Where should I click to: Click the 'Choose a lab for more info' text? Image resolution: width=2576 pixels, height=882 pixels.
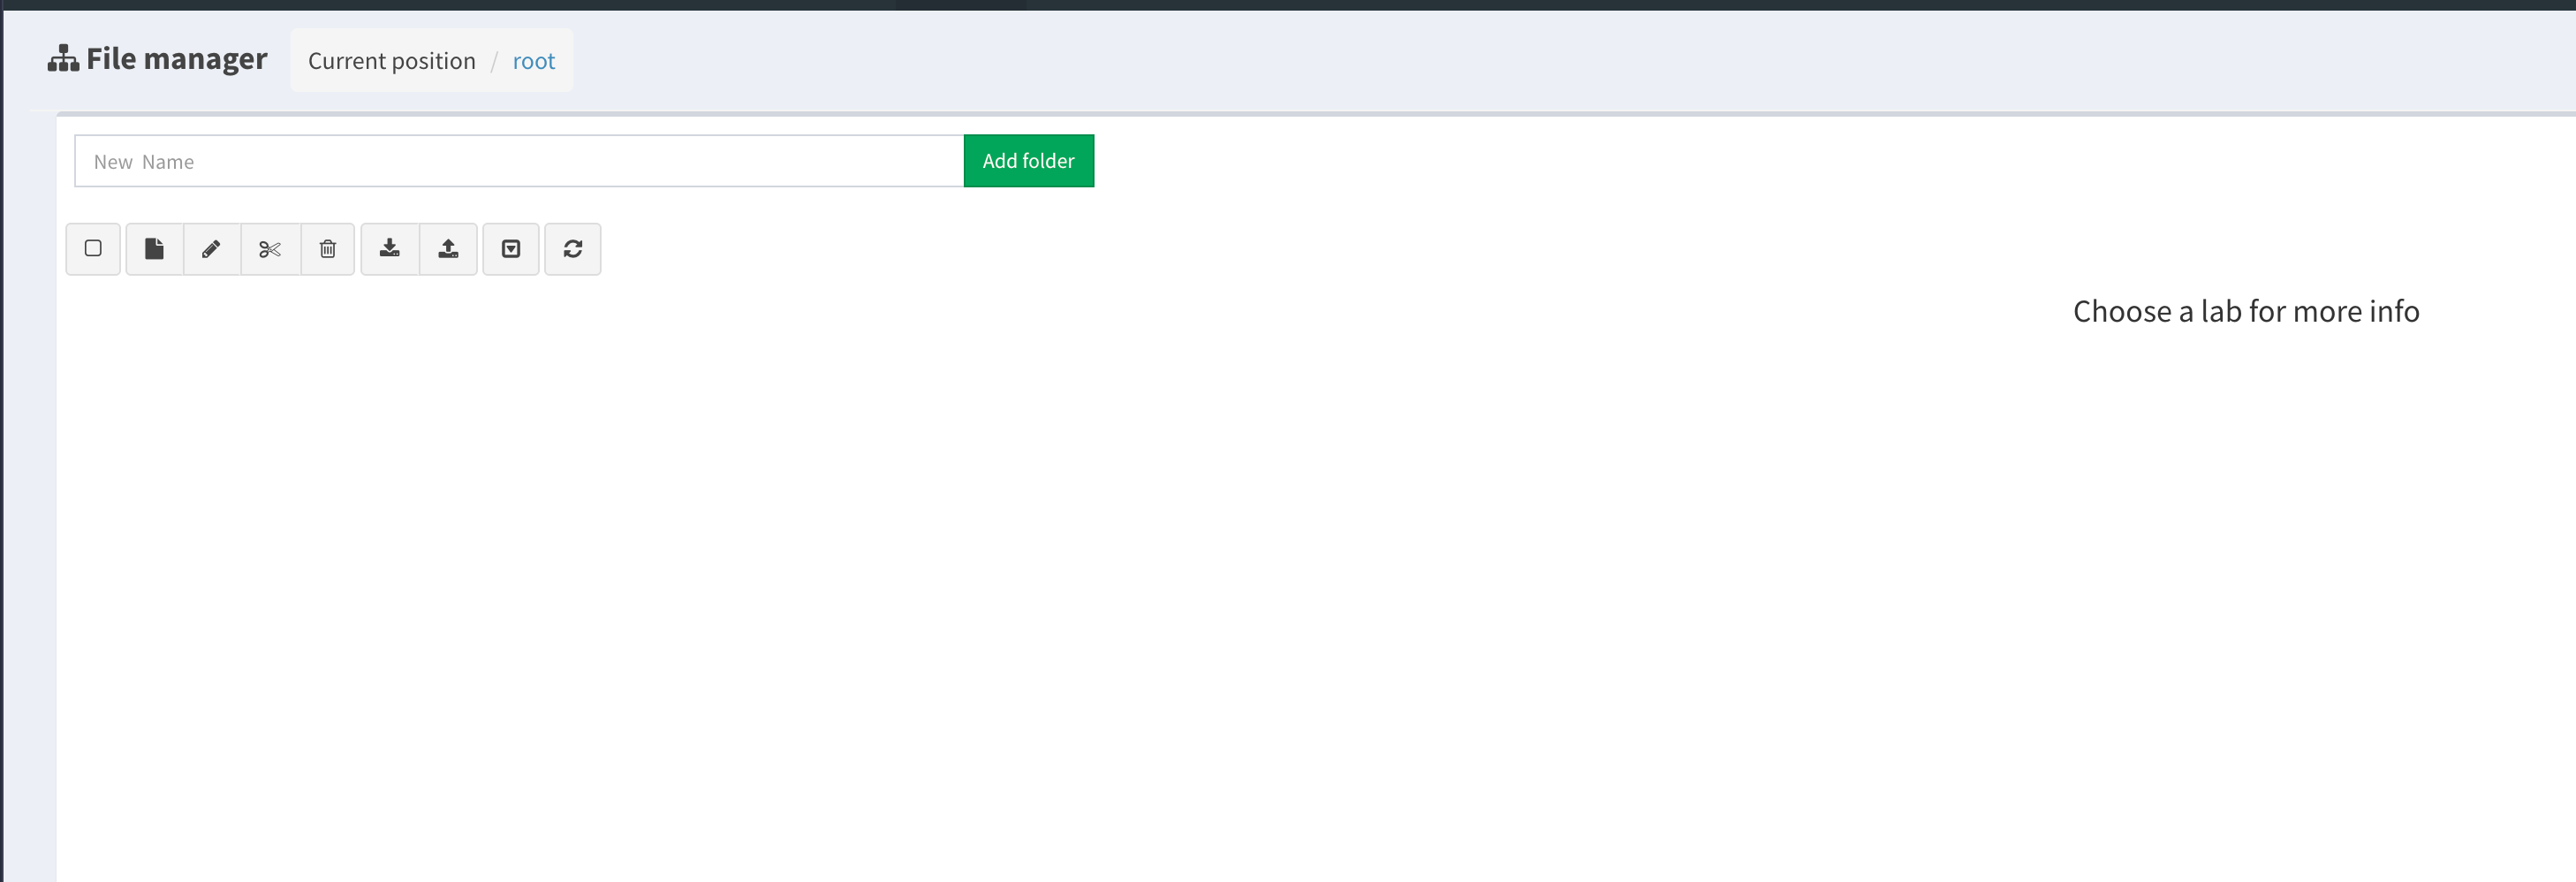(x=2245, y=311)
